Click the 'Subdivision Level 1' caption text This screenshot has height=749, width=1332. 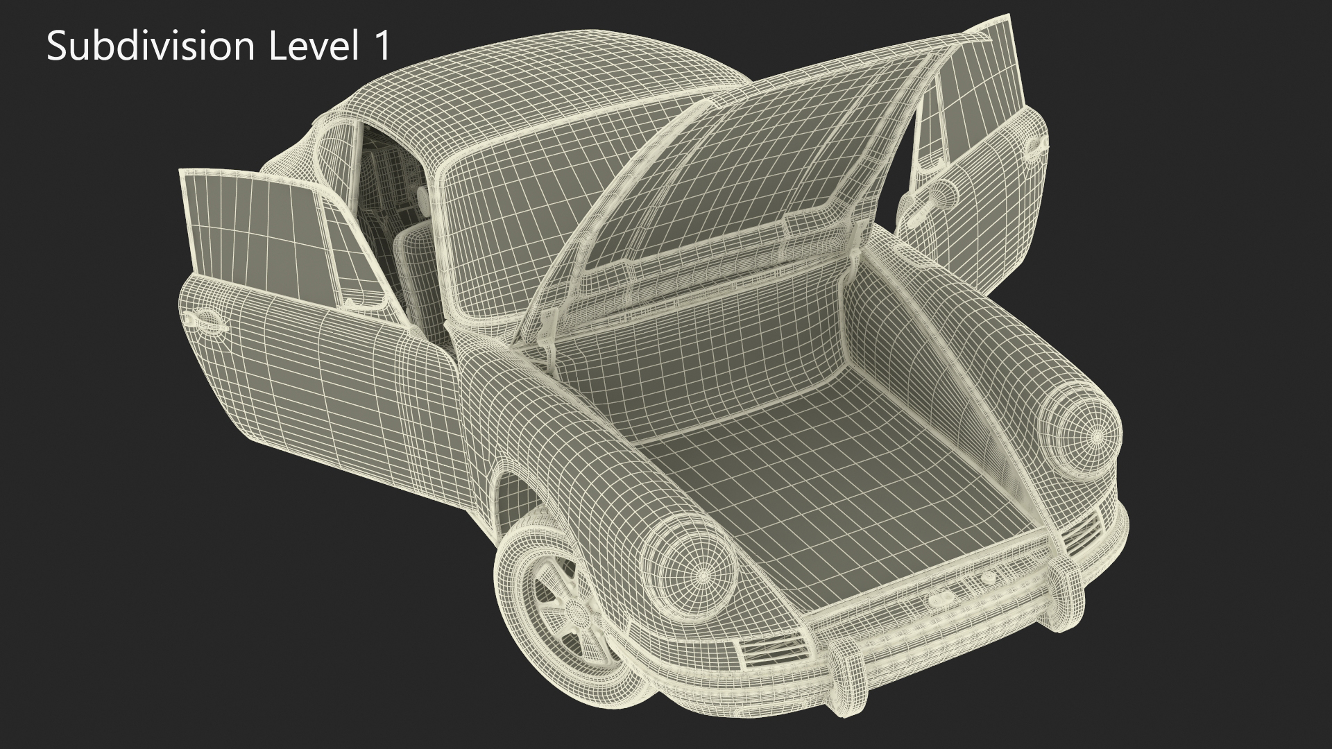(x=219, y=46)
